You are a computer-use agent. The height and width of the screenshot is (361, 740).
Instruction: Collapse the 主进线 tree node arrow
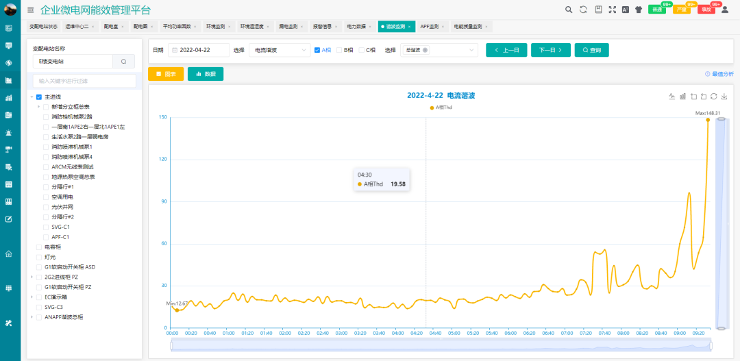(x=32, y=97)
